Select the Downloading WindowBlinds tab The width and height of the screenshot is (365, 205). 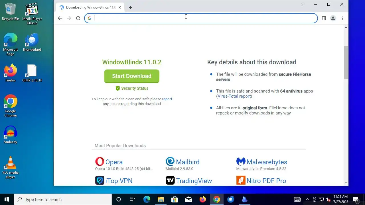[90, 7]
